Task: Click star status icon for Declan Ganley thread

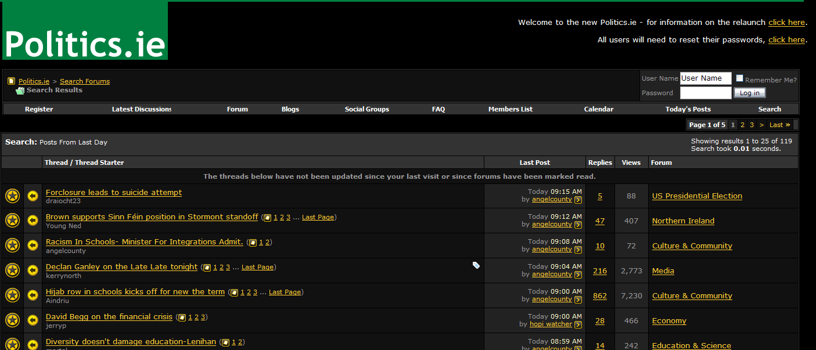Action: (x=12, y=270)
